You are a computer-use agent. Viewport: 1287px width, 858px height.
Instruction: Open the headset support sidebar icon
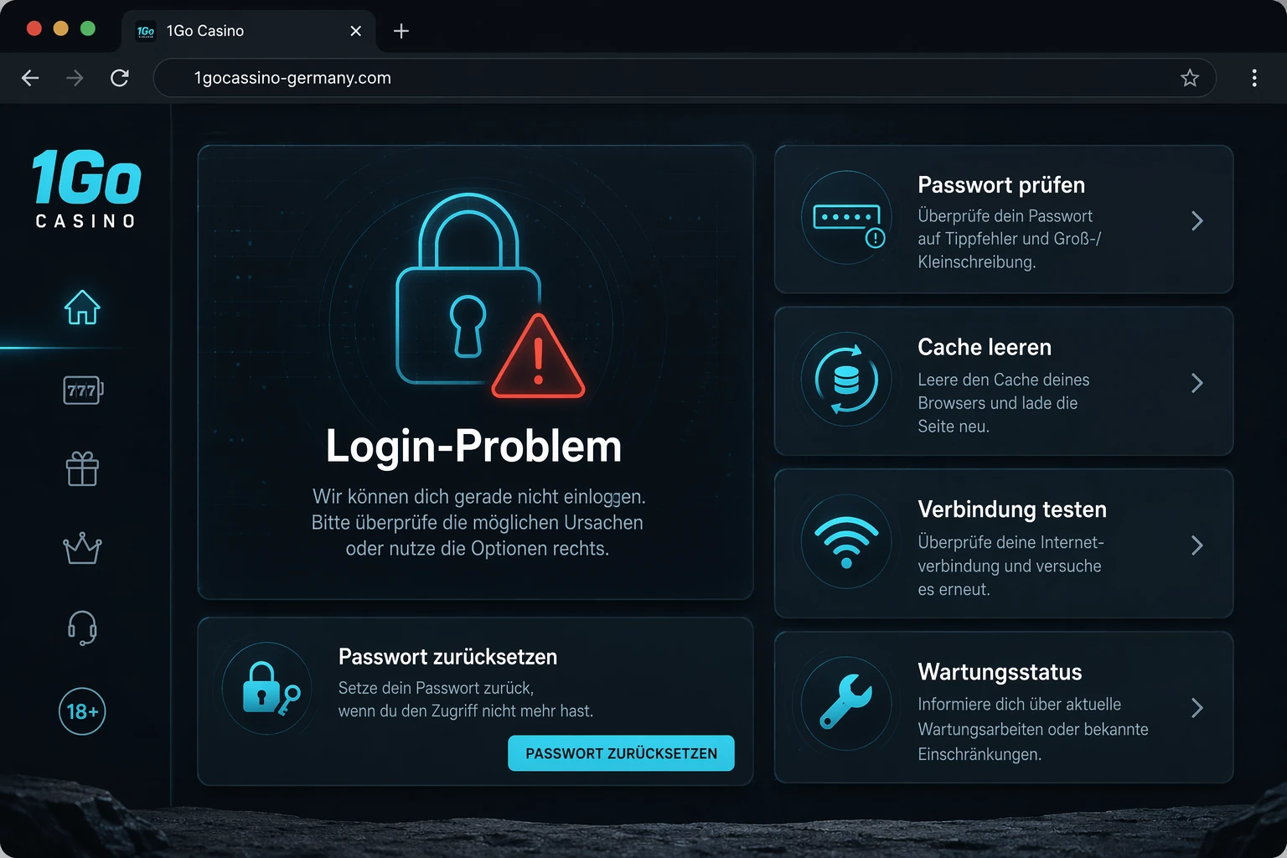pos(82,628)
